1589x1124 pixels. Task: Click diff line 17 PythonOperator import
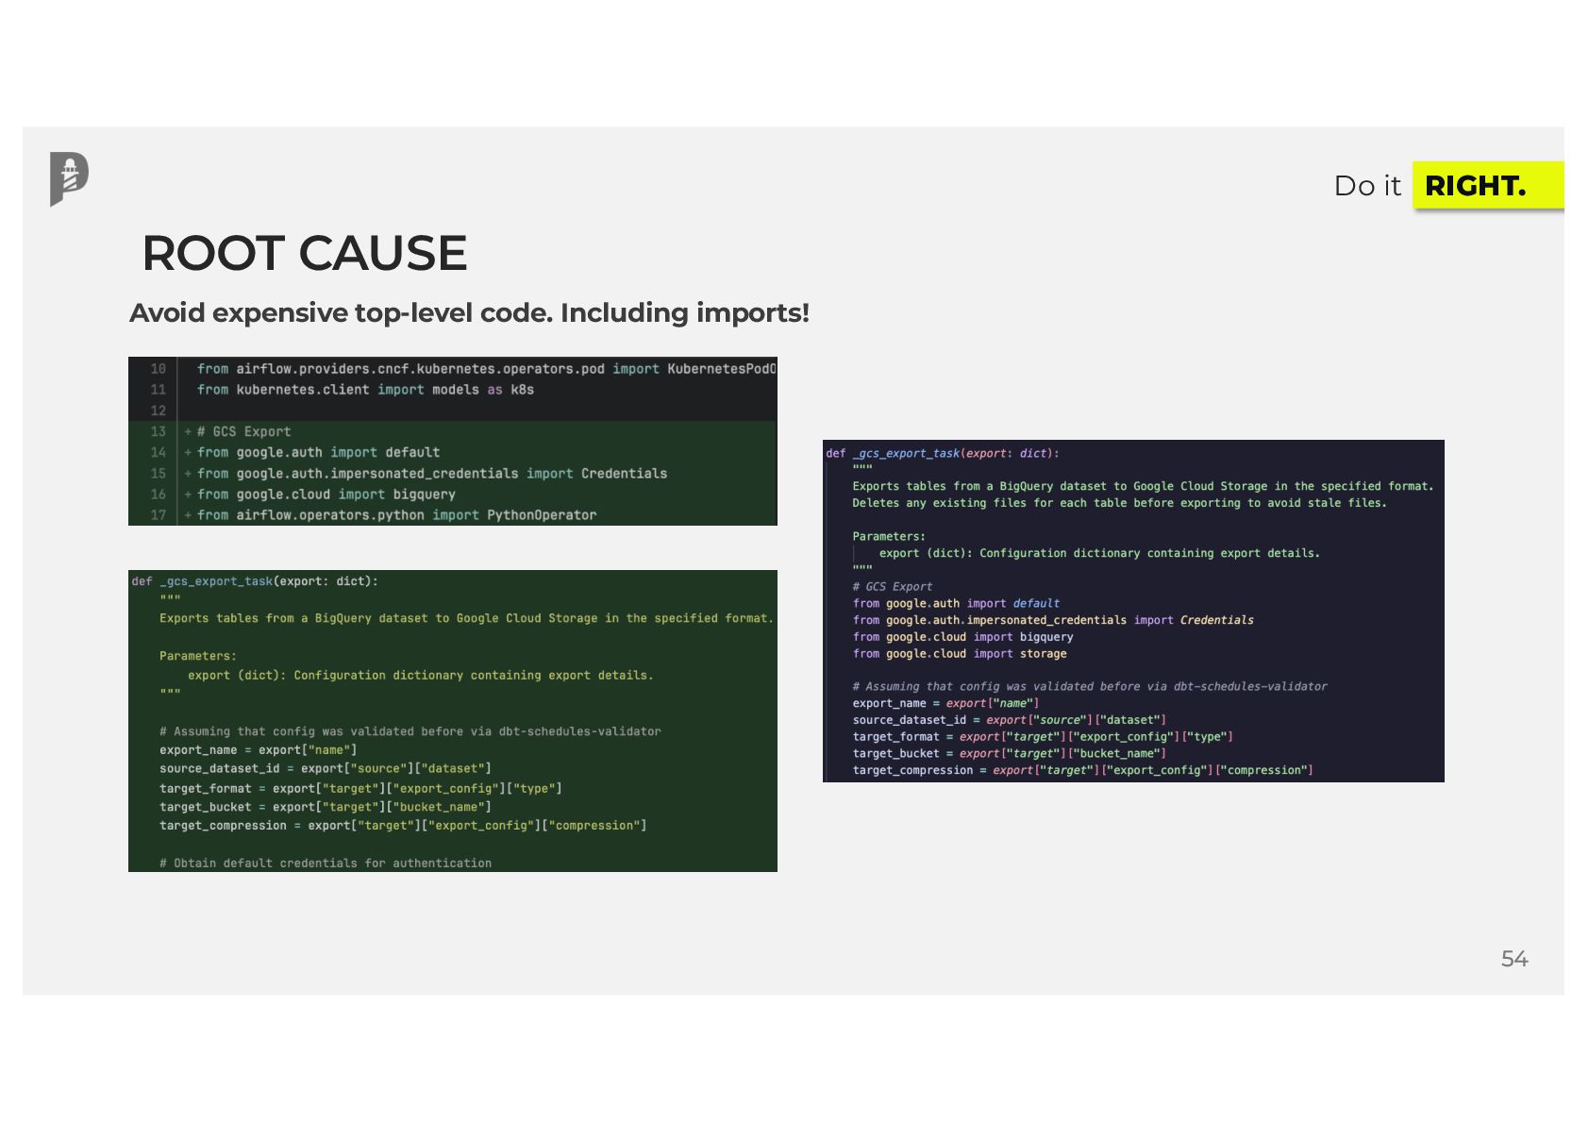click(396, 514)
